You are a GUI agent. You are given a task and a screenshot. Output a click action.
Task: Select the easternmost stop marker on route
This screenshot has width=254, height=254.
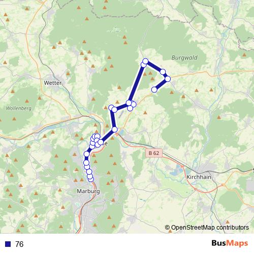(168, 79)
